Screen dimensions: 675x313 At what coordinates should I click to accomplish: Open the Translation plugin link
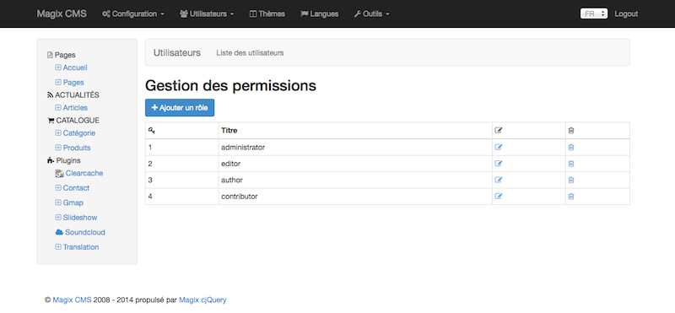tap(81, 246)
